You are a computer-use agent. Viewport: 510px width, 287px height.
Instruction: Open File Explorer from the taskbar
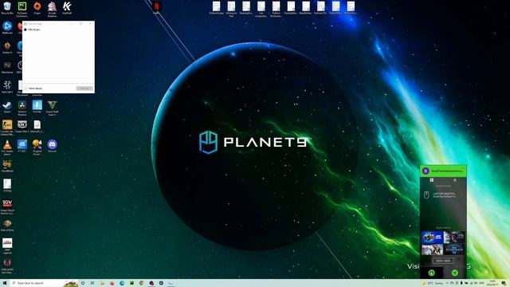coord(102,283)
